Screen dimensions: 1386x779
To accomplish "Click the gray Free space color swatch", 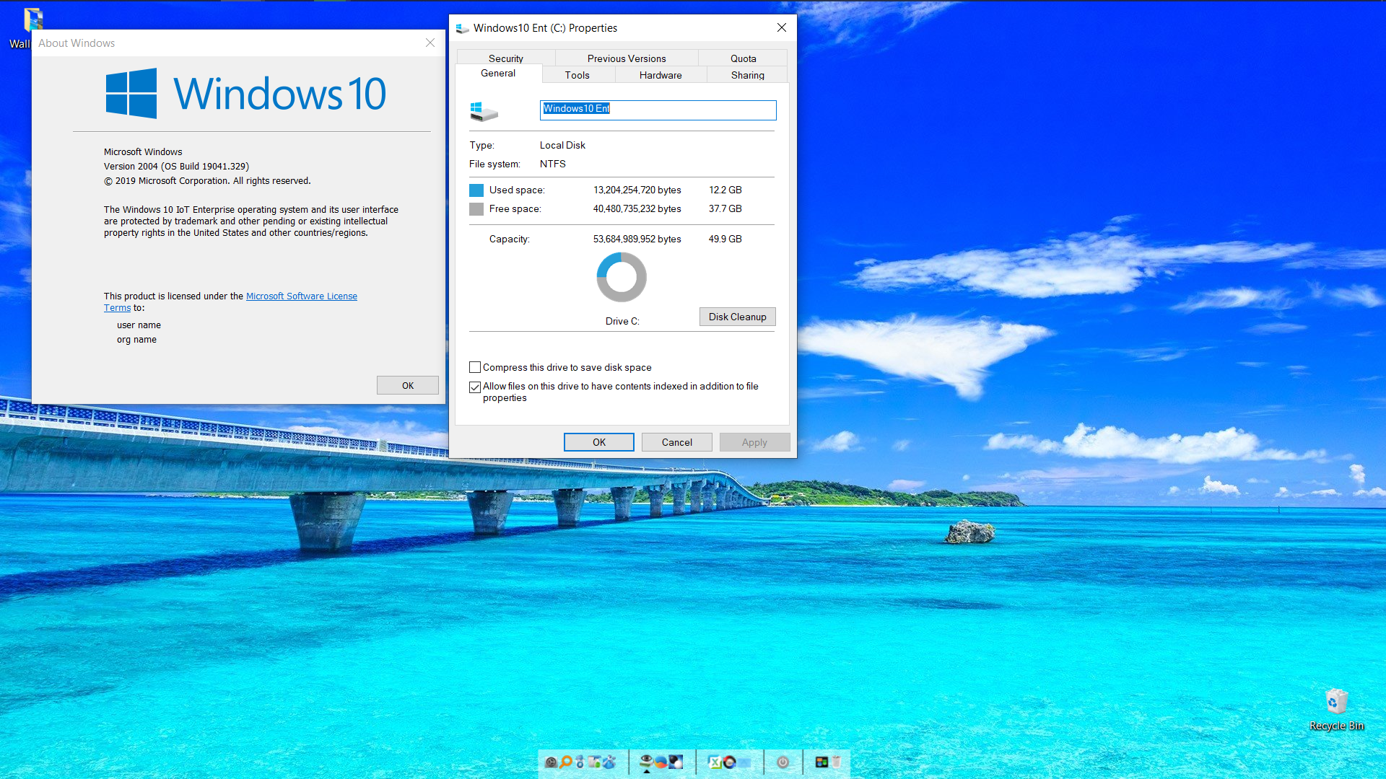I will point(476,209).
